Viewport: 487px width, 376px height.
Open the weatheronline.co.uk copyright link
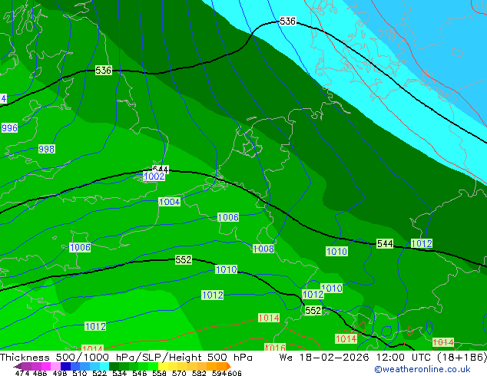click(422, 369)
